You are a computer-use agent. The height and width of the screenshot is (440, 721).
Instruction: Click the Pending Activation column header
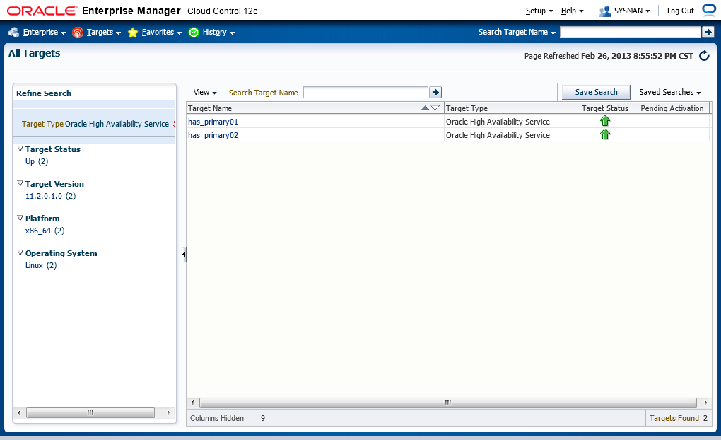point(672,108)
